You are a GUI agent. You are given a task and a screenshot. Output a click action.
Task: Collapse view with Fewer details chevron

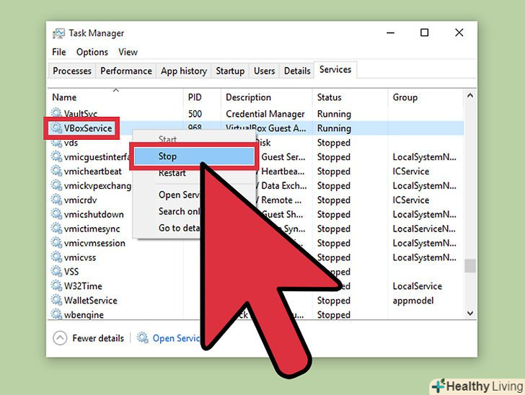60,338
